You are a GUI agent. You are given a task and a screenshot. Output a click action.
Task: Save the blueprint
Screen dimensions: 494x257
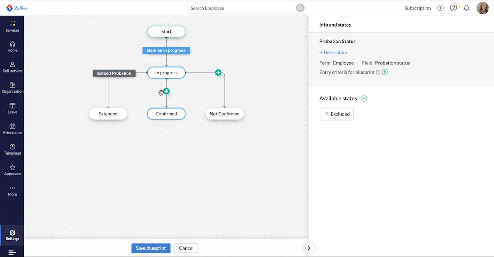[151, 248]
